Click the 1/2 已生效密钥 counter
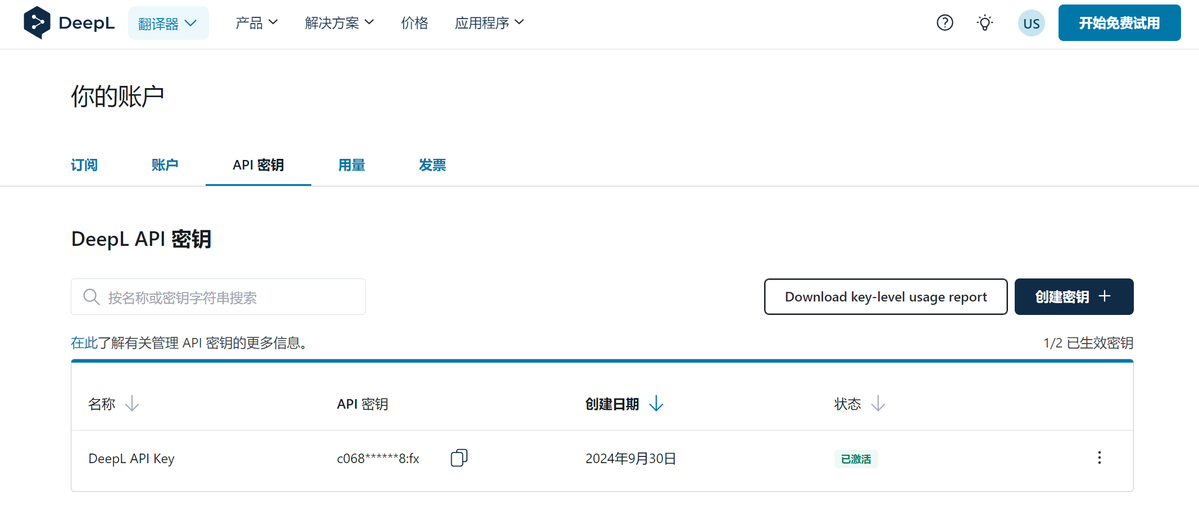1199x526 pixels. 1088,343
